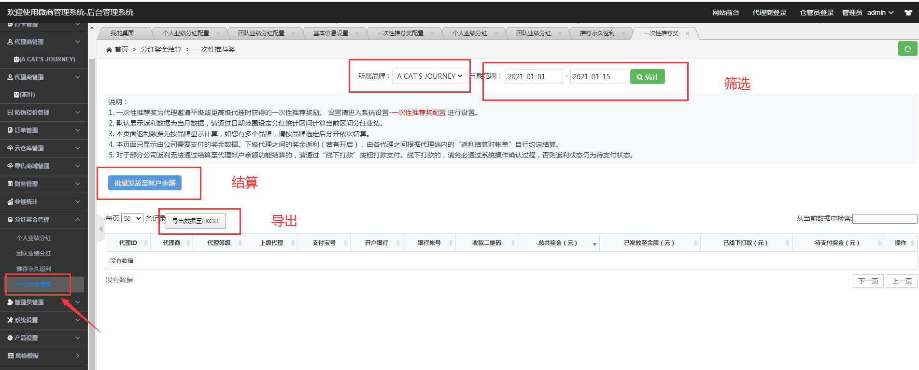The height and width of the screenshot is (370, 919).
Task: Open 网站前台 link in header
Action: (725, 13)
